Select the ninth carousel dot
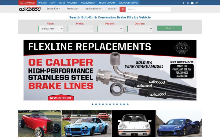The image size is (220, 137). coord(120,104)
